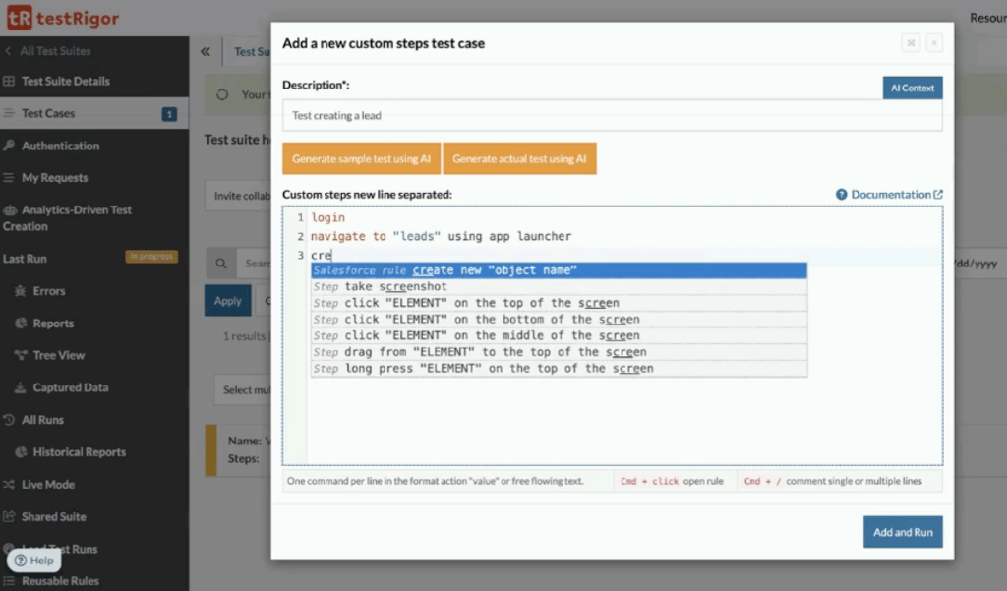
Task: Click the Authentication key icon
Action: pyautogui.click(x=9, y=146)
